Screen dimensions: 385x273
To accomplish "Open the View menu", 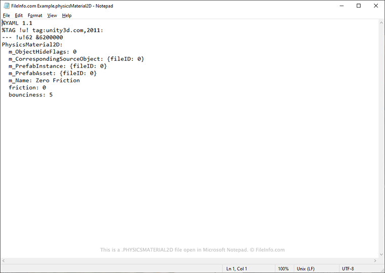I will click(52, 16).
